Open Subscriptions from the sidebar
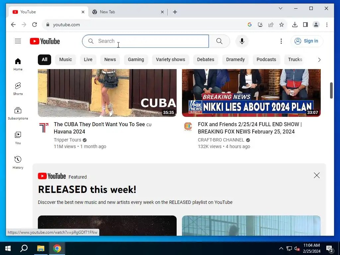This screenshot has height=255, width=340. [18, 114]
